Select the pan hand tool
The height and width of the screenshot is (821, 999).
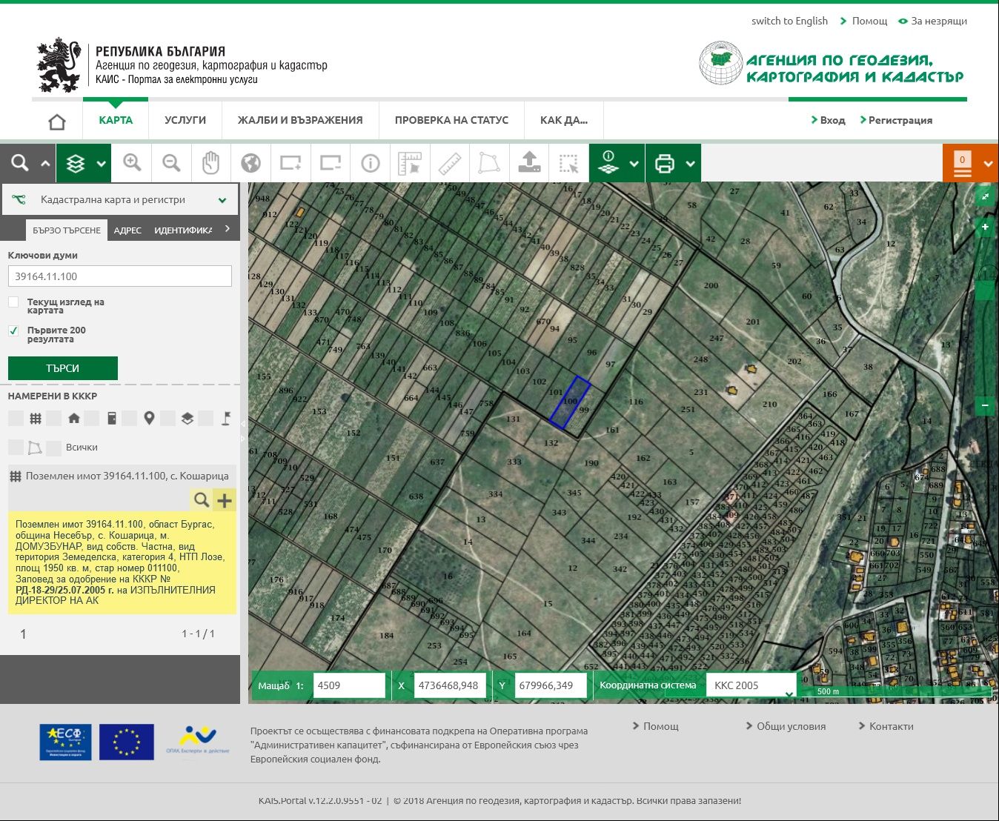[211, 163]
